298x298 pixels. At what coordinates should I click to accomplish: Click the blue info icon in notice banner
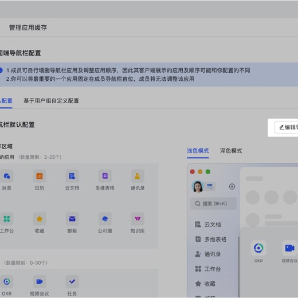(1, 70)
